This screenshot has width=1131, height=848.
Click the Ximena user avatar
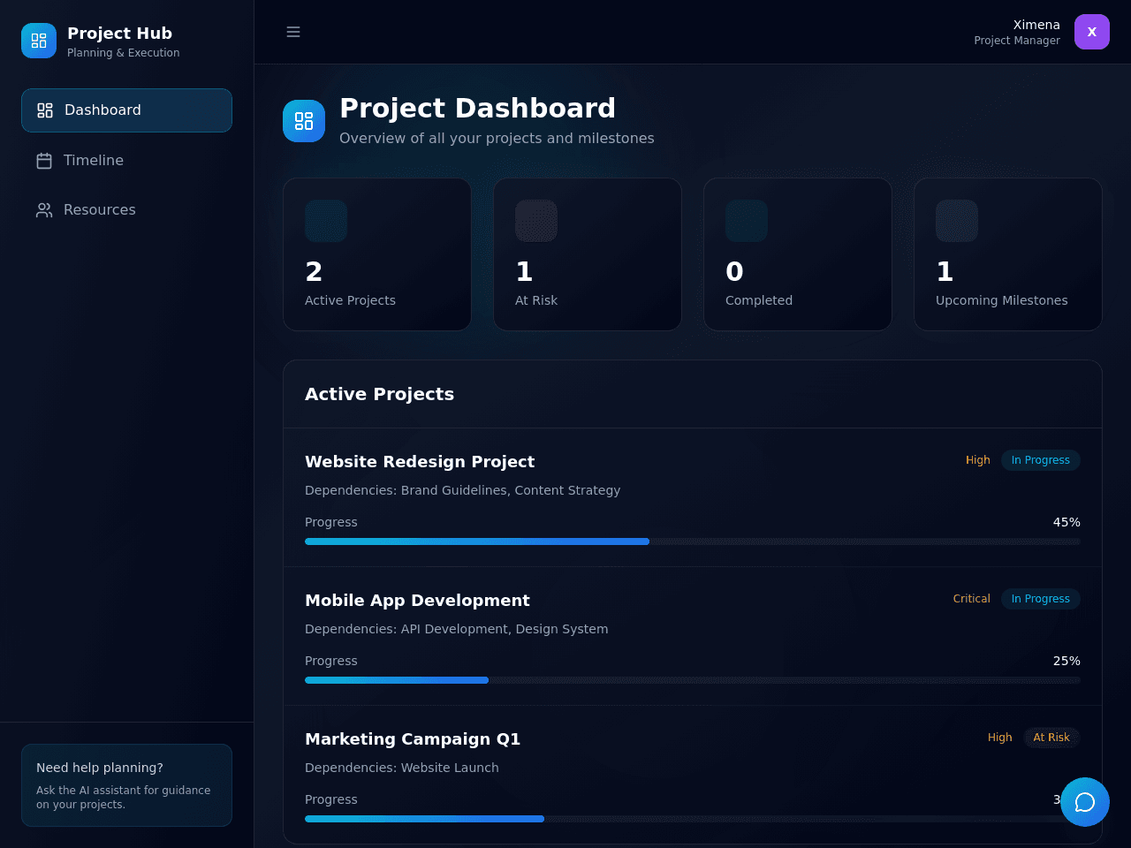[x=1092, y=32]
